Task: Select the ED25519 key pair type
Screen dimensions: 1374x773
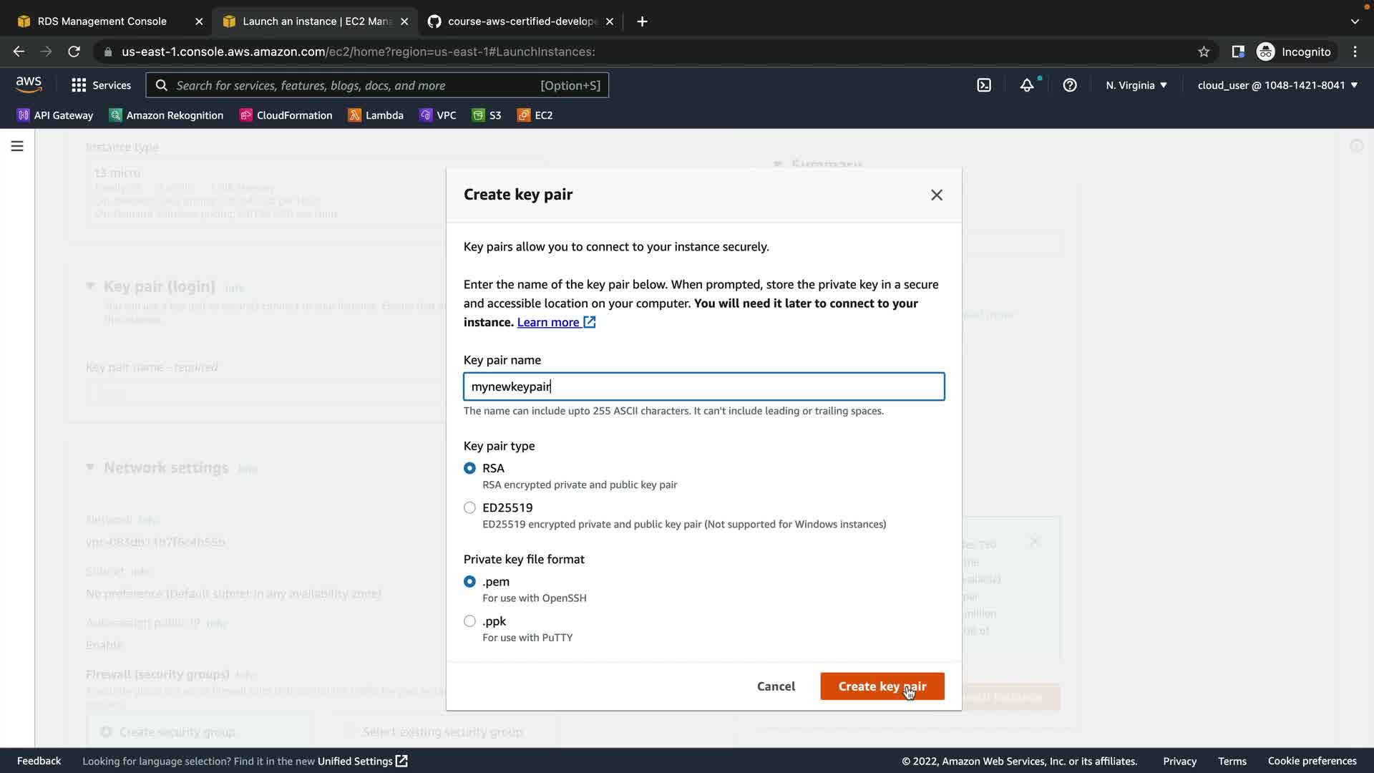Action: (469, 507)
